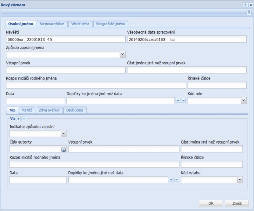The width and height of the screenshot is (254, 211).
Task: Switch to the Korporace/Akce tab
Action: click(52, 24)
